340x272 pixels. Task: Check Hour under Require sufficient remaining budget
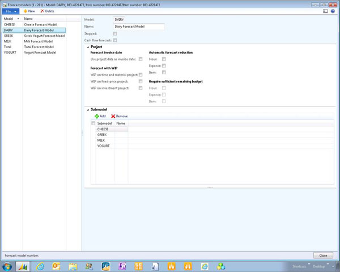[x=164, y=88]
